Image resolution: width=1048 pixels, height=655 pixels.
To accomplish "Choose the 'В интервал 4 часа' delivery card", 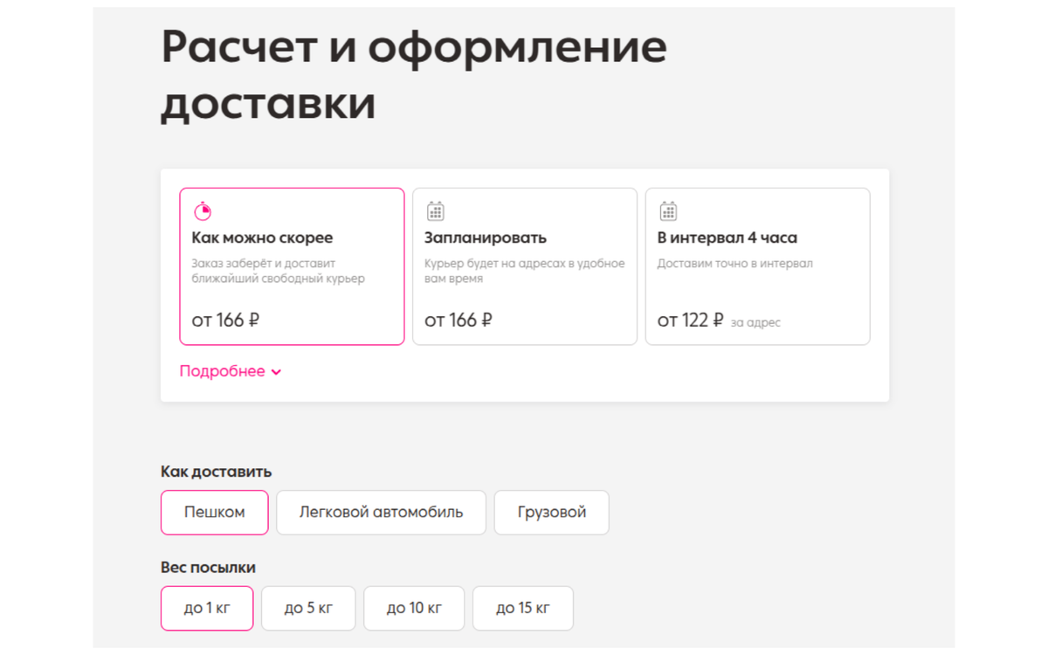I will [757, 266].
